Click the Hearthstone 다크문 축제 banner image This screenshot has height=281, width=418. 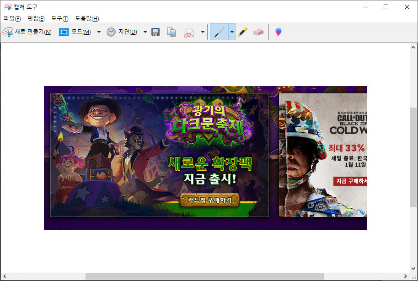(160, 155)
